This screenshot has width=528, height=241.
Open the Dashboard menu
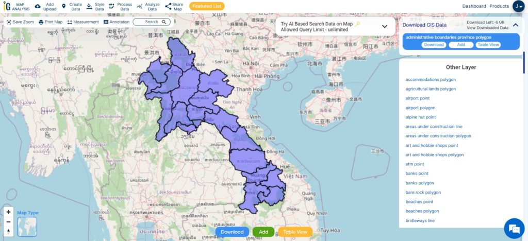pos(474,6)
